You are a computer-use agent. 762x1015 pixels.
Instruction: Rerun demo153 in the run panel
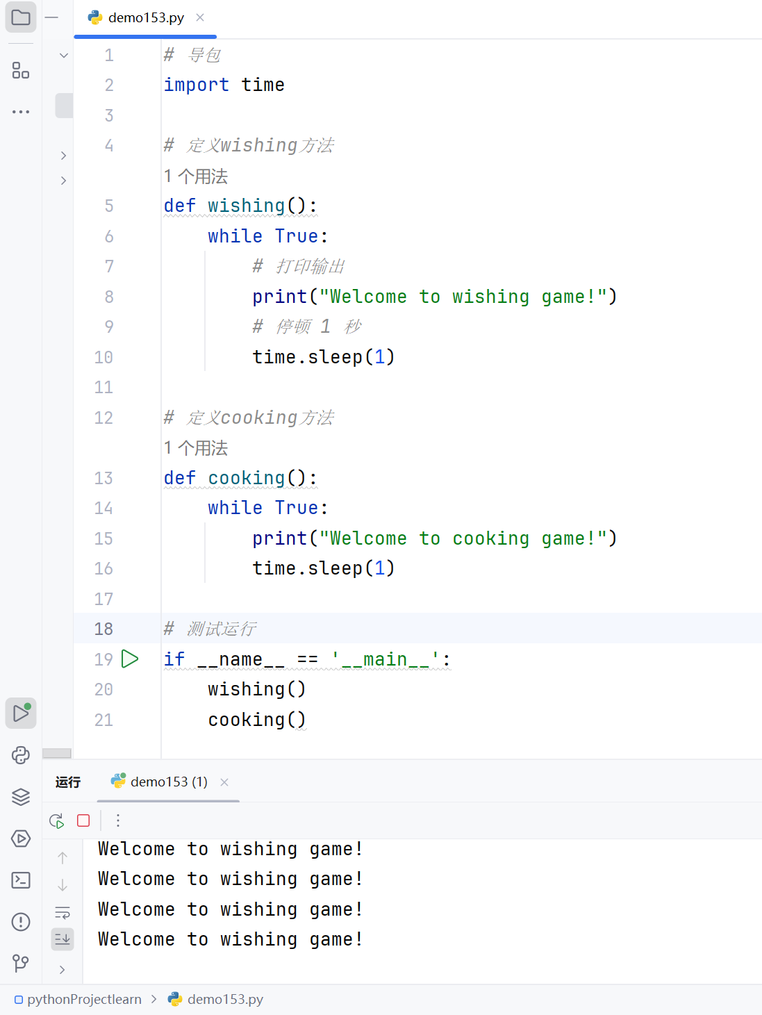pyautogui.click(x=57, y=820)
